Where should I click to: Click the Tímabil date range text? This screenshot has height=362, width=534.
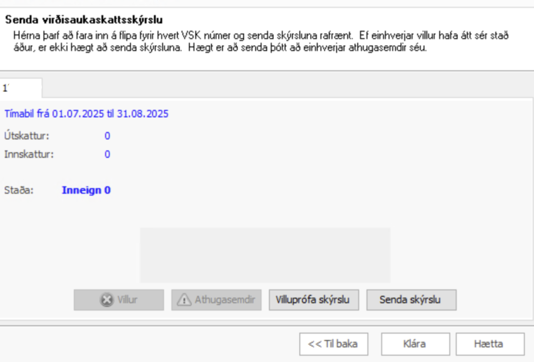86,114
